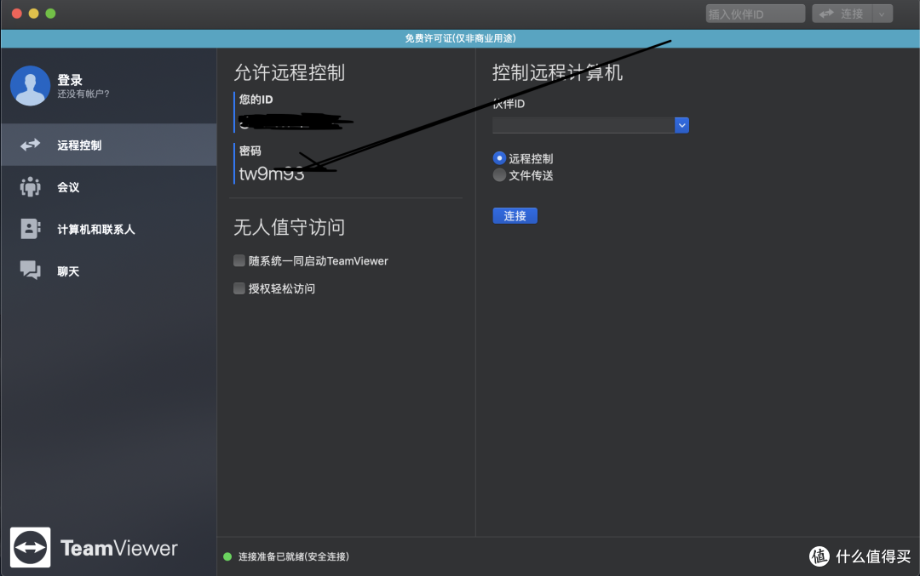Enable 随系统一同启动TeamViewer checkbox
This screenshot has height=576, width=920.
pos(239,260)
